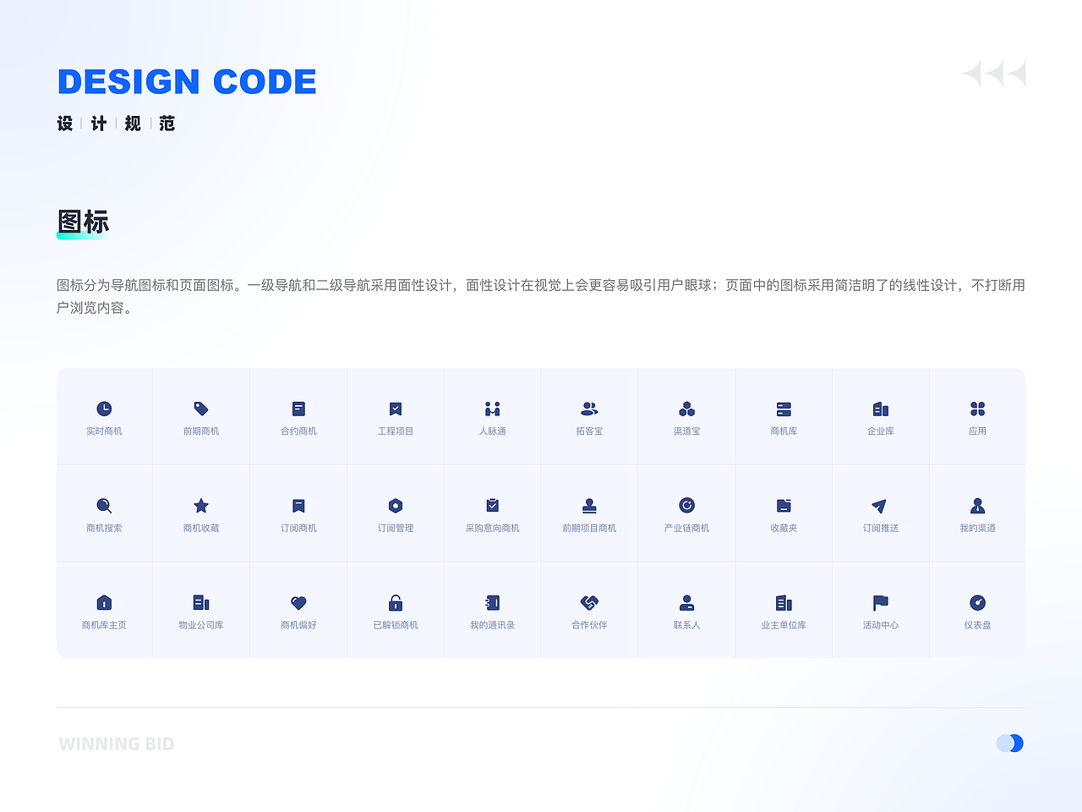Select the 合作伙伴 handshake icon
The height and width of the screenshot is (812, 1082).
coord(589,602)
